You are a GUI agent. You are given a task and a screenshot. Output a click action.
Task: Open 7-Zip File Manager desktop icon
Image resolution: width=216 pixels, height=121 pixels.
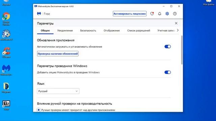tap(6, 105)
